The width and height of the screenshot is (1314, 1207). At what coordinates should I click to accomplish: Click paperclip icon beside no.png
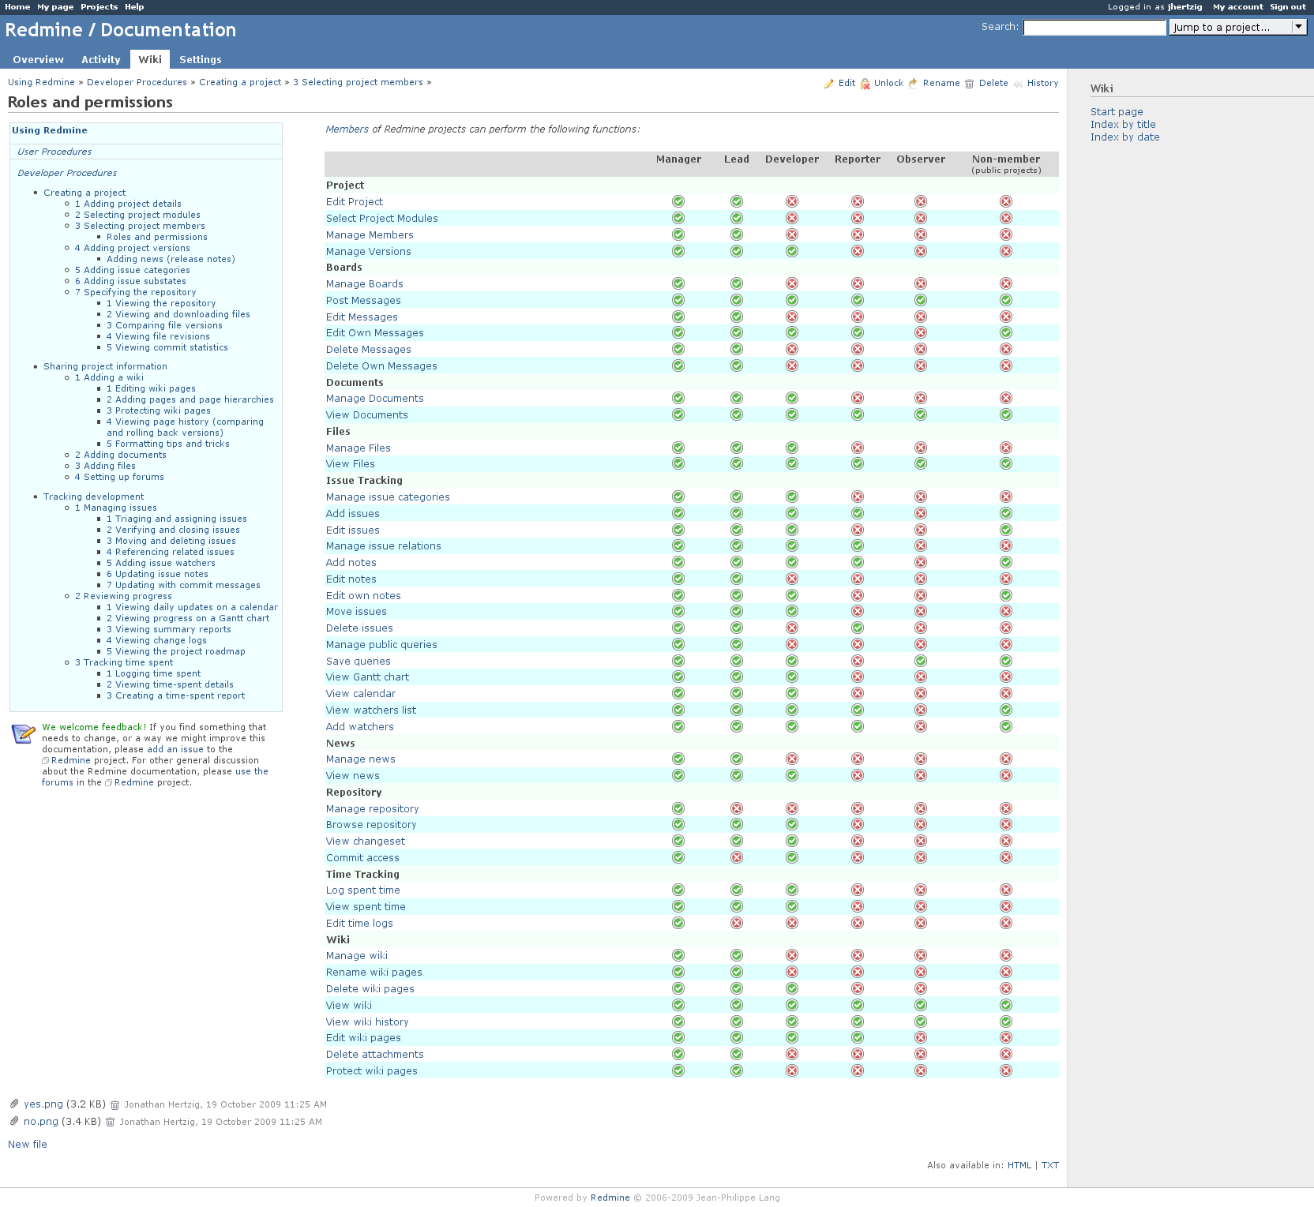click(x=14, y=1121)
